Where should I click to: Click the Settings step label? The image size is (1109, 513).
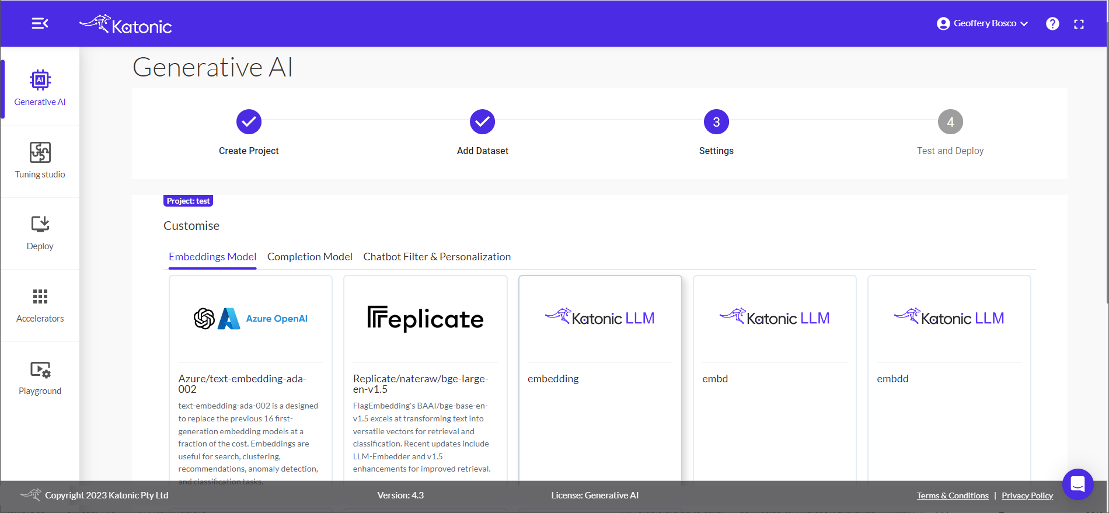tap(716, 151)
